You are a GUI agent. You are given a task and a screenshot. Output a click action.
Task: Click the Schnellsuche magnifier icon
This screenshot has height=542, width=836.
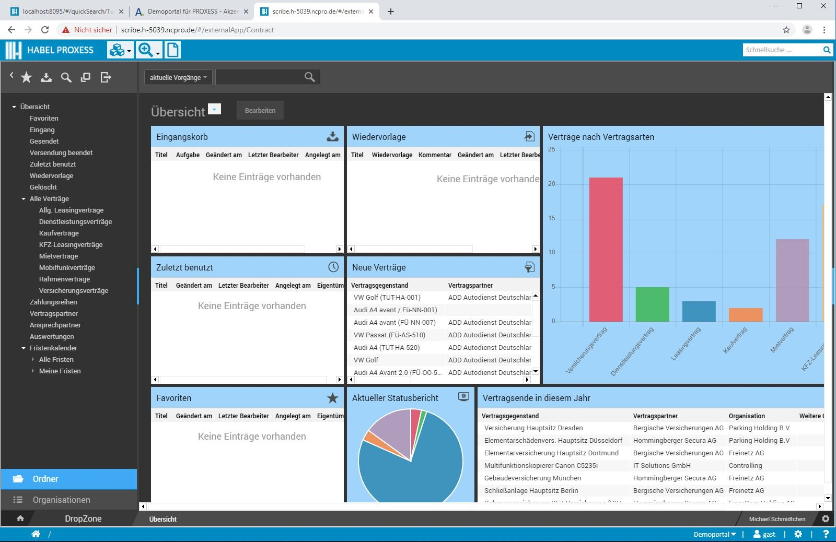pyautogui.click(x=827, y=50)
